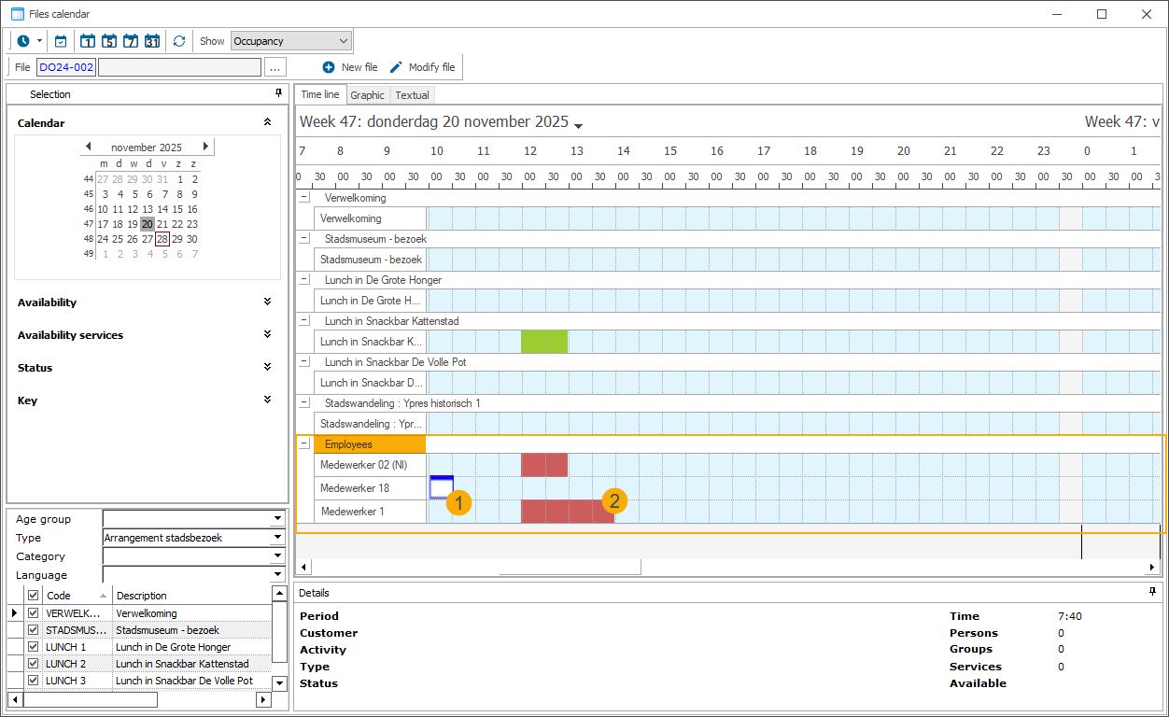
Task: Switch to 5-day calendar view
Action: (109, 41)
